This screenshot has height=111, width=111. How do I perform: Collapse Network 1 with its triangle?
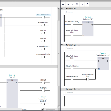tap(62, 9)
